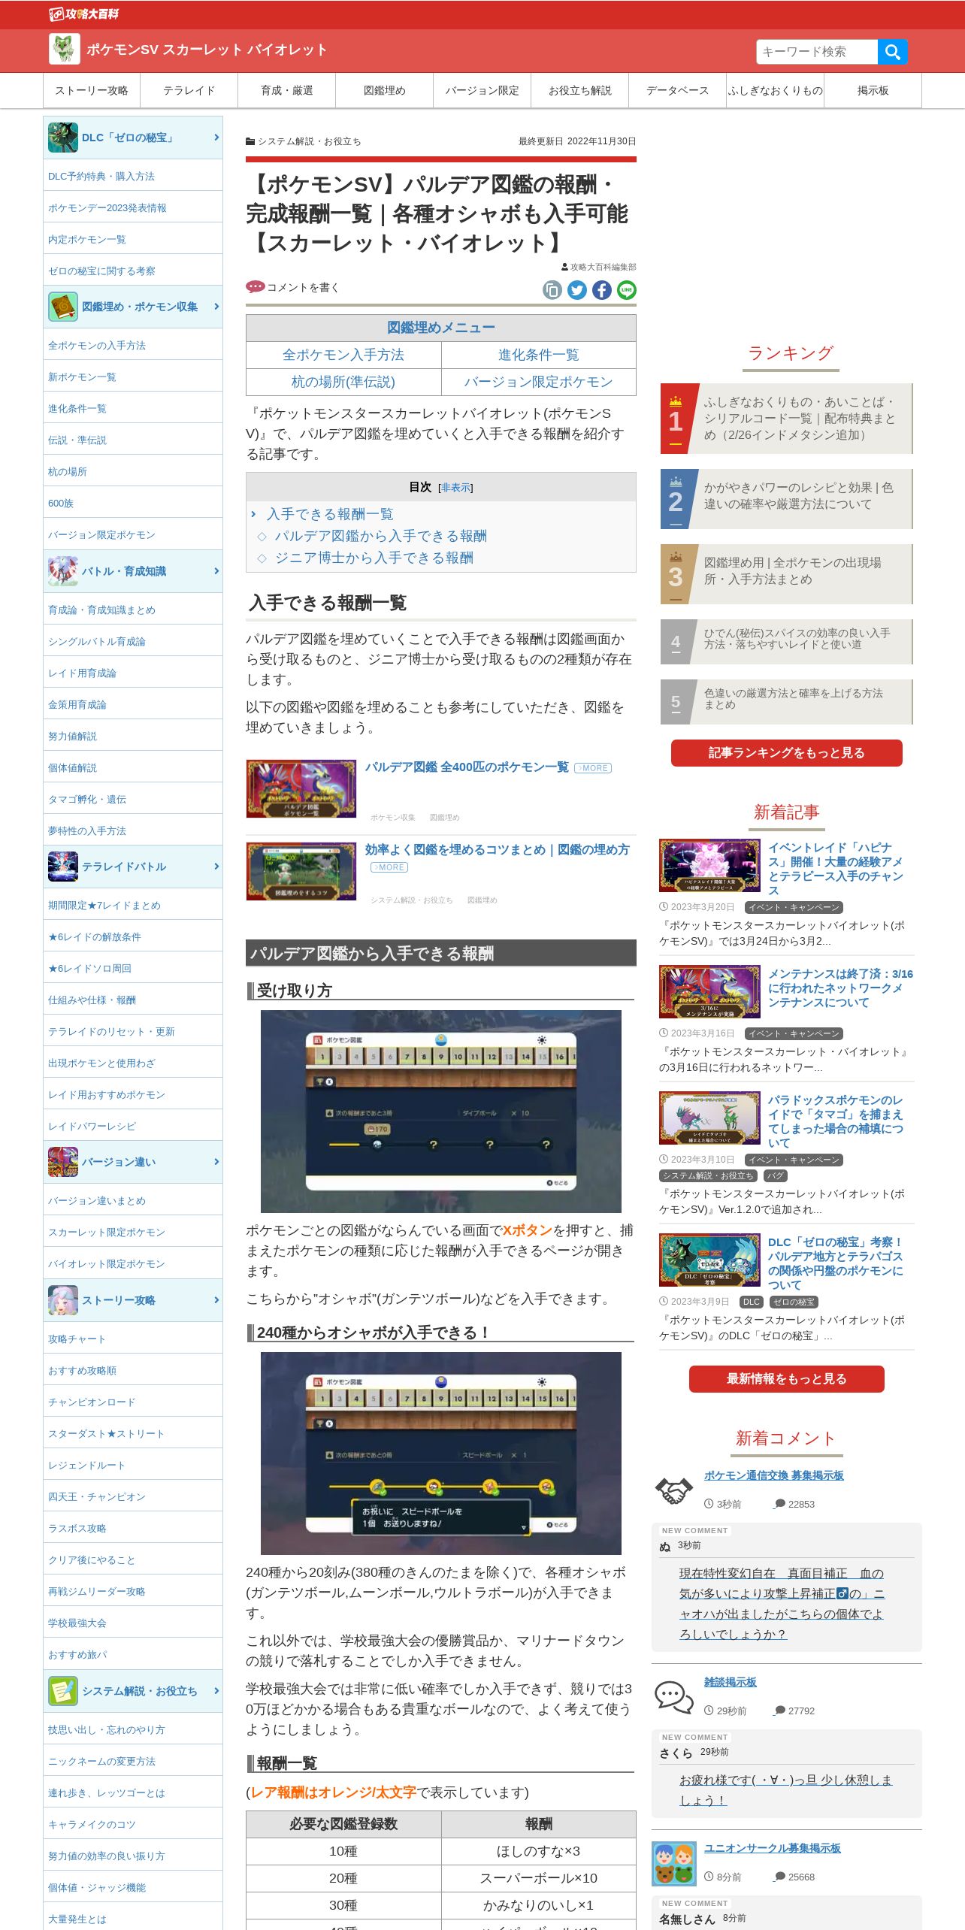Open ranking item 1 ふしぎなおくりもの
Screen dimensions: 965x1930
click(787, 419)
